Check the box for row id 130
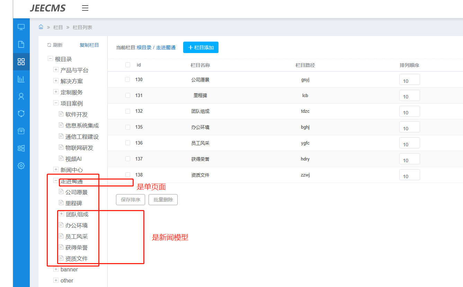The image size is (463, 287). coord(127,79)
